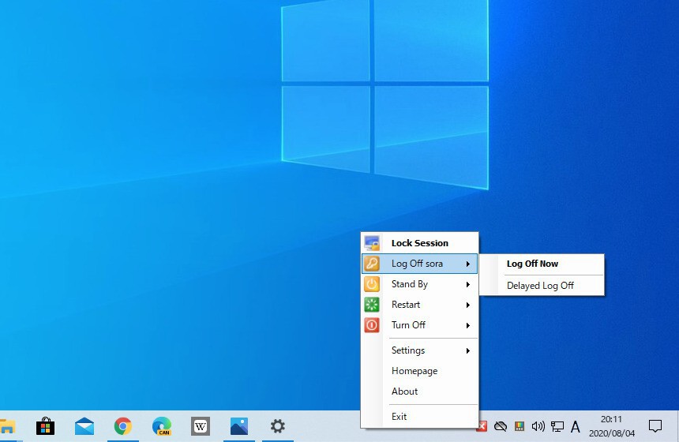The image size is (679, 442).
Task: Click the orange key Log Off icon
Action: (x=371, y=264)
